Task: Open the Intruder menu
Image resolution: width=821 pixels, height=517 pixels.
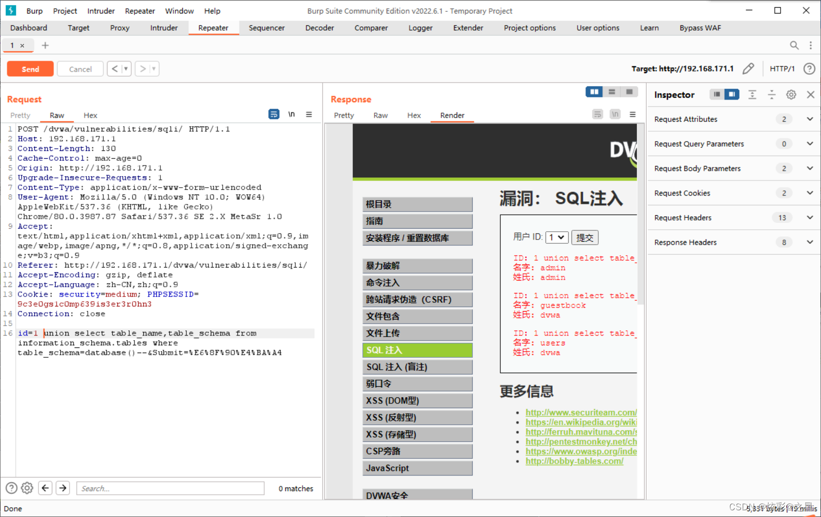Action: point(101,11)
